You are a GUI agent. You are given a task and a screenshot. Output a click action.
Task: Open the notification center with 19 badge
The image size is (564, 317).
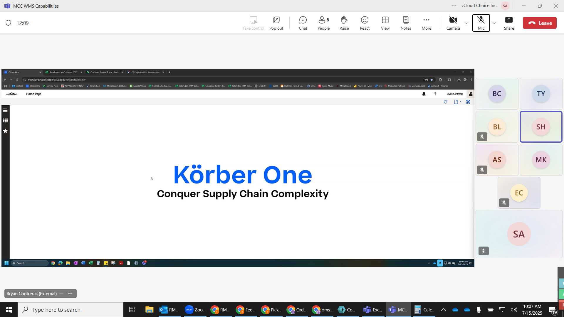[x=553, y=310]
